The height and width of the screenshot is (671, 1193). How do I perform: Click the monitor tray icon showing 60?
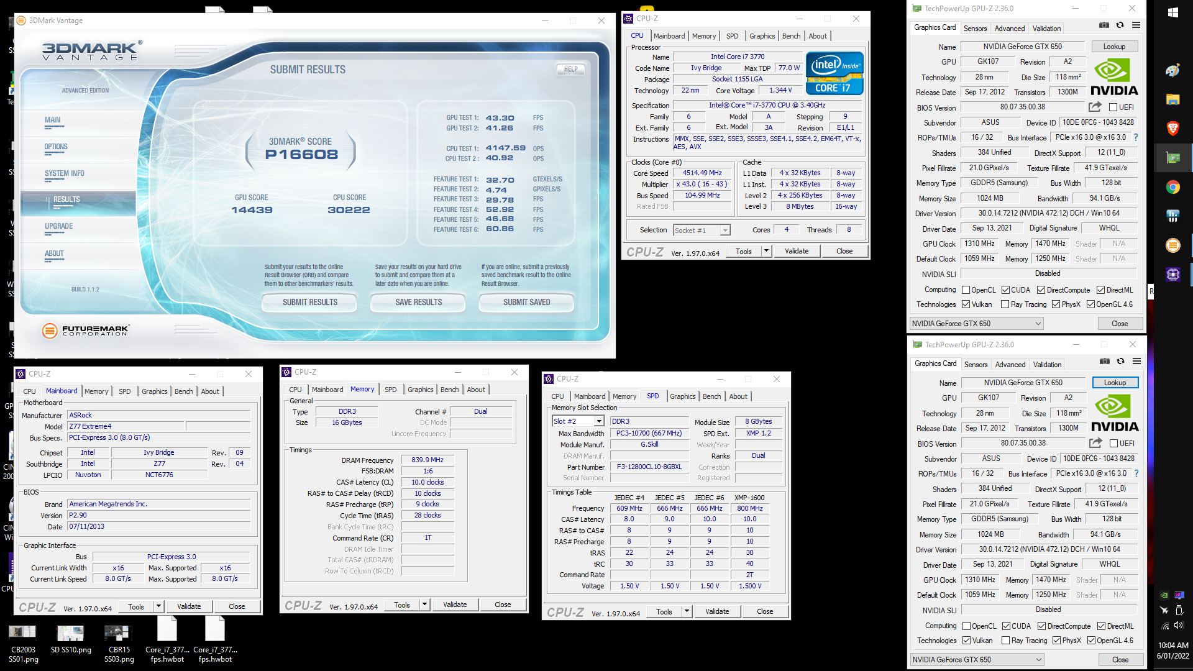coord(1179,595)
